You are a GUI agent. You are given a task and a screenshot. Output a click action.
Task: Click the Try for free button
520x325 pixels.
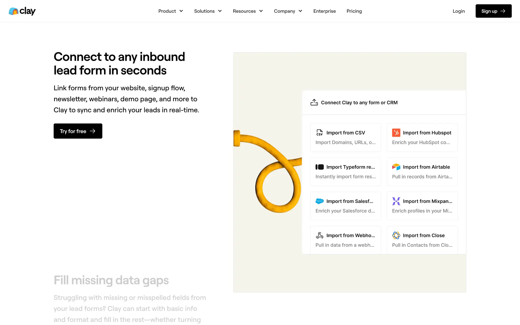78,131
